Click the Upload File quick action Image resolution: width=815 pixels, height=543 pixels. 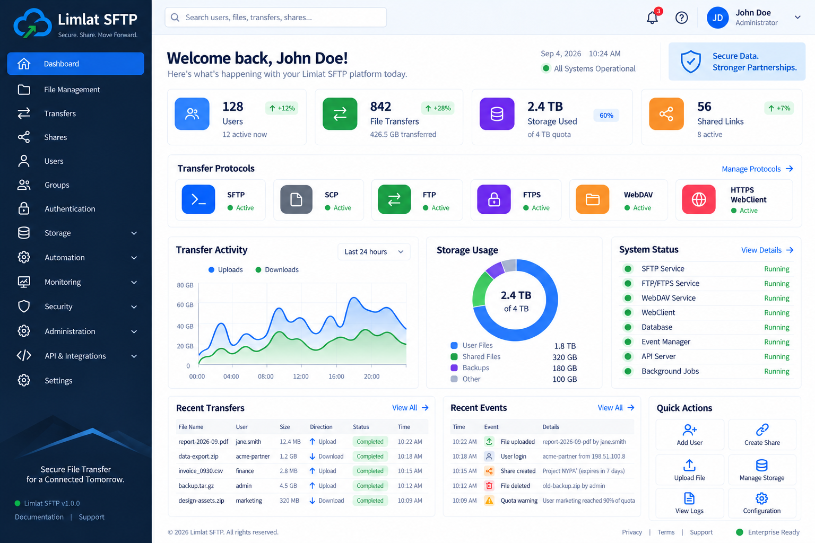pos(690,470)
